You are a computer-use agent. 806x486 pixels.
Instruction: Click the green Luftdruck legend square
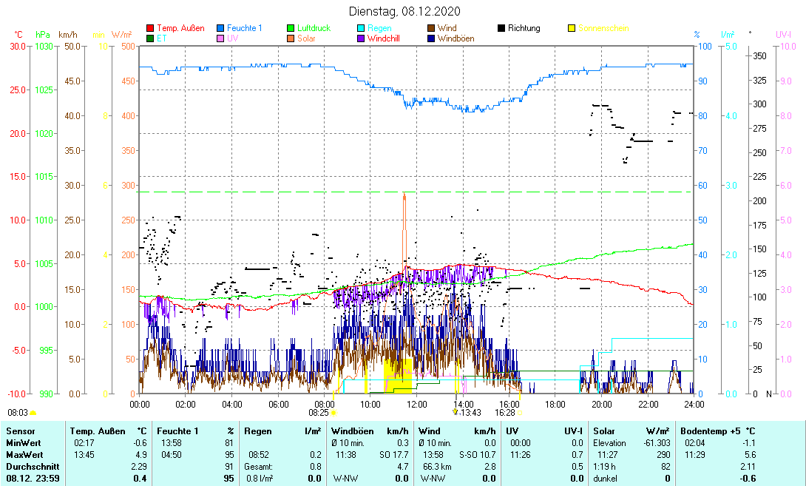[291, 28]
